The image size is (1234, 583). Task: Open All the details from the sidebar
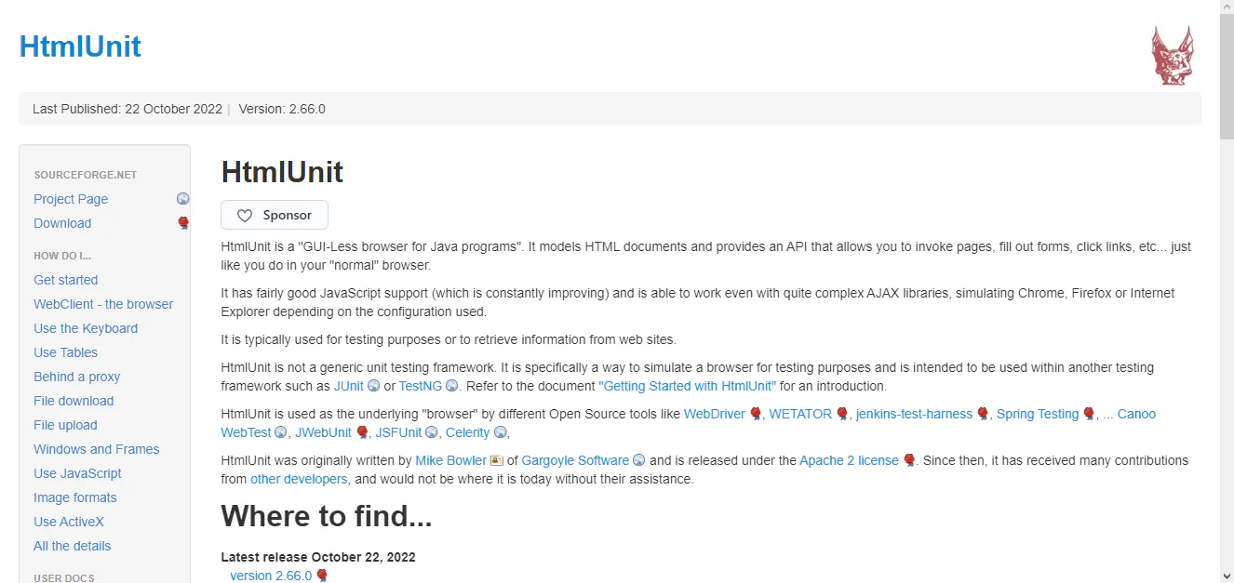click(72, 546)
